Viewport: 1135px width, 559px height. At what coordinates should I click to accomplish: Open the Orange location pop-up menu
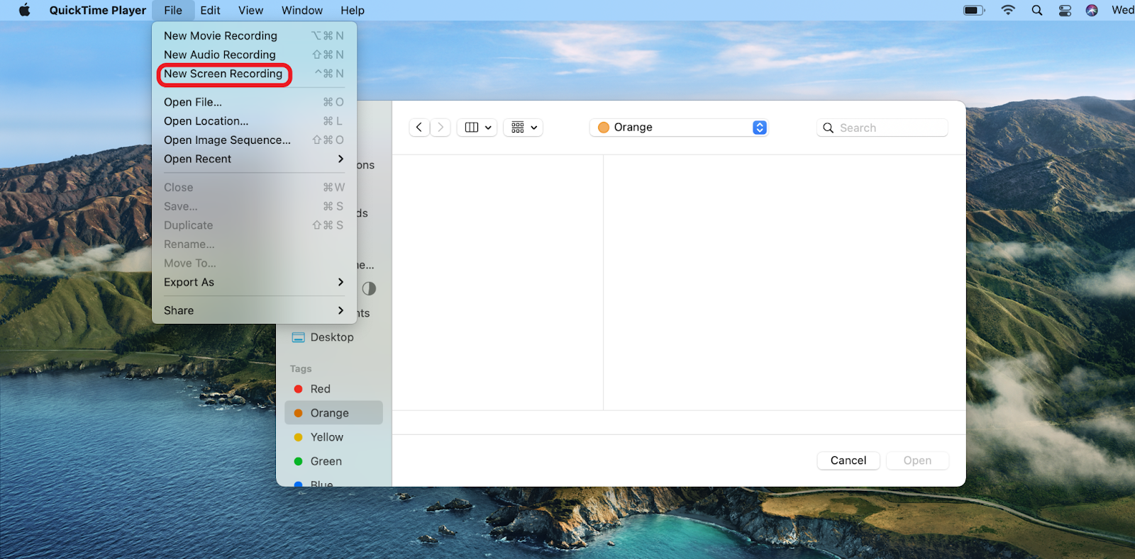[x=679, y=128]
